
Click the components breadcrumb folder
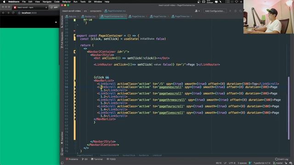(x=96, y=11)
